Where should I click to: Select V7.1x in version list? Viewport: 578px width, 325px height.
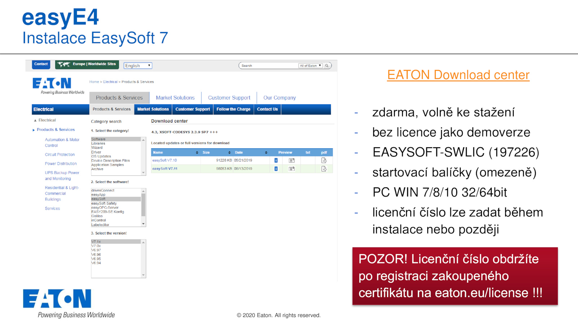116,242
